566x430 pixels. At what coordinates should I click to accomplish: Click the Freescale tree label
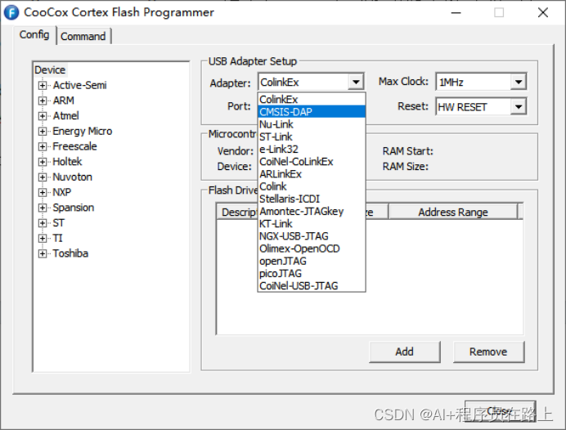tap(74, 146)
